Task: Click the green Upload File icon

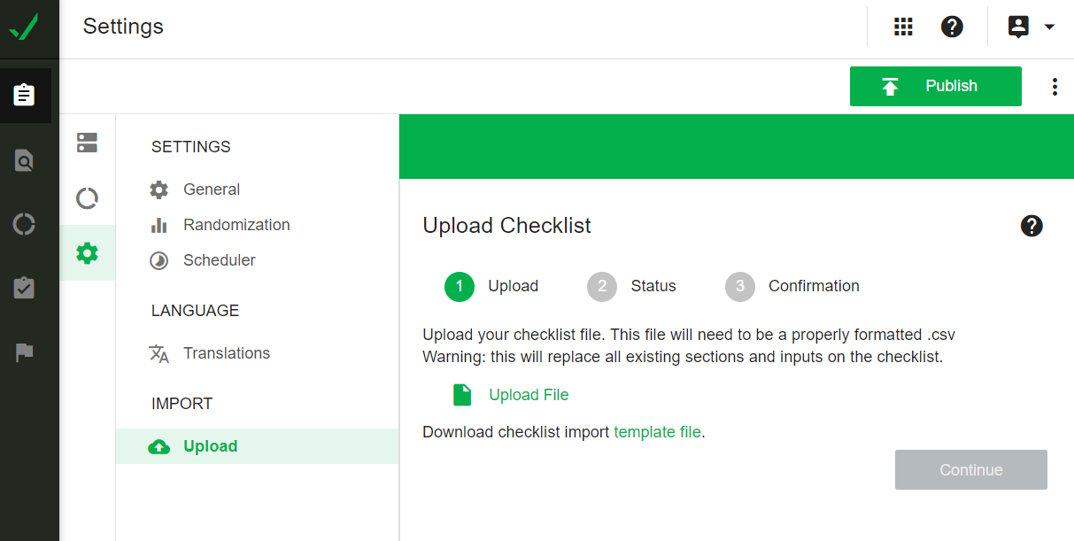Action: click(461, 394)
